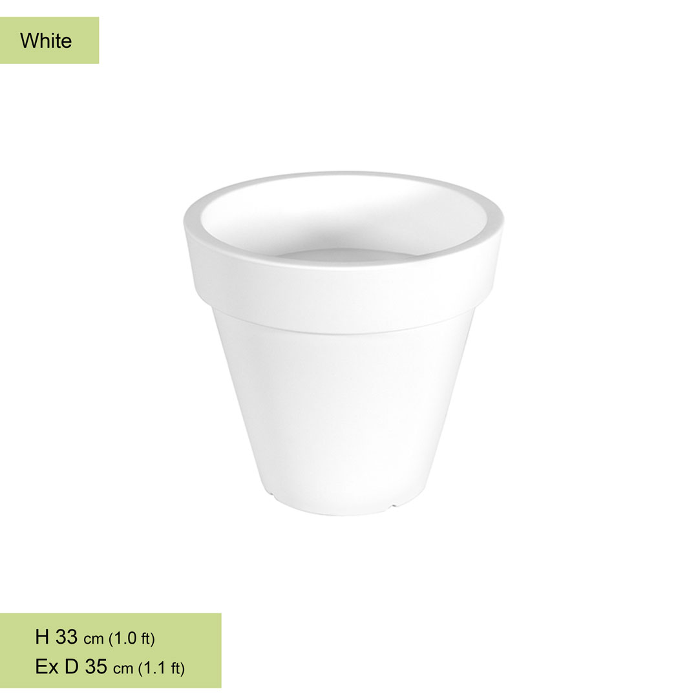Image resolution: width=698 pixels, height=698 pixels.
Task: Click the Ex D 35 cm diameter text
Action: tap(84, 666)
